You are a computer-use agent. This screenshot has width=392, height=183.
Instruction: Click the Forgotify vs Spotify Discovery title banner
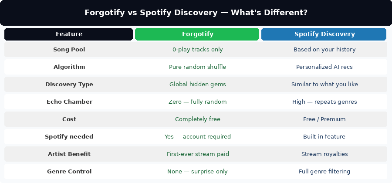pyautogui.click(x=196, y=13)
